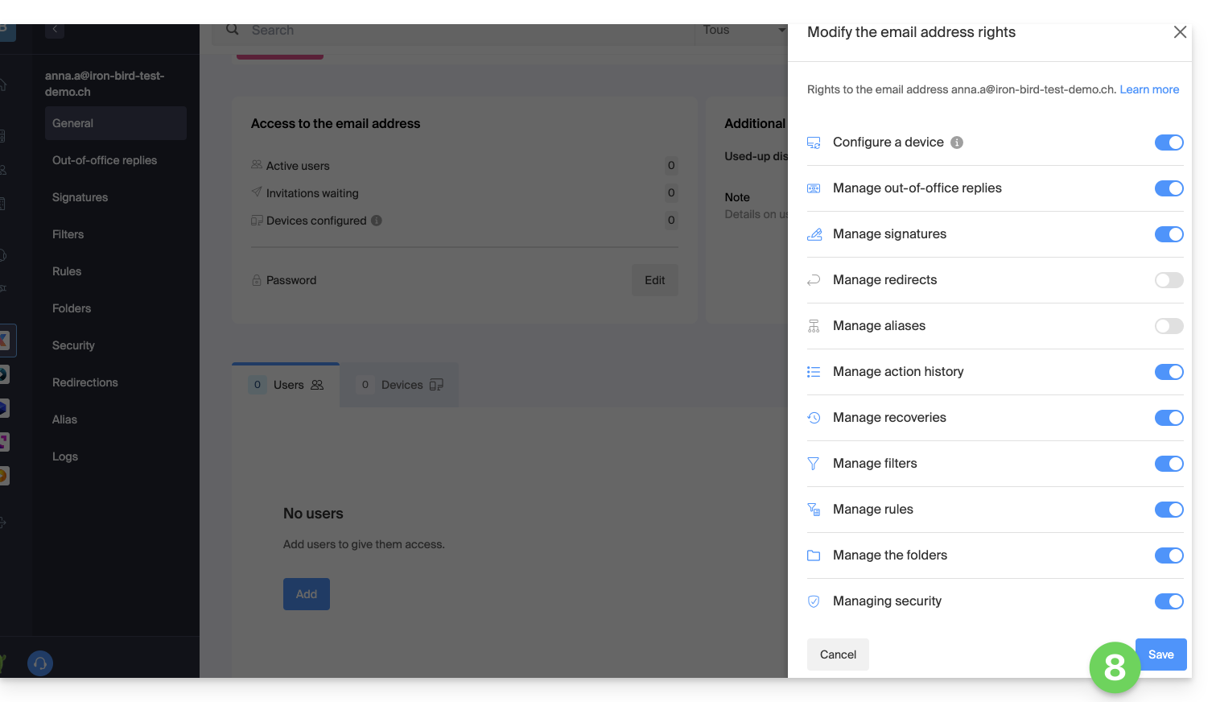Open the Learn more link
Image resolution: width=1216 pixels, height=702 pixels.
[x=1148, y=89]
